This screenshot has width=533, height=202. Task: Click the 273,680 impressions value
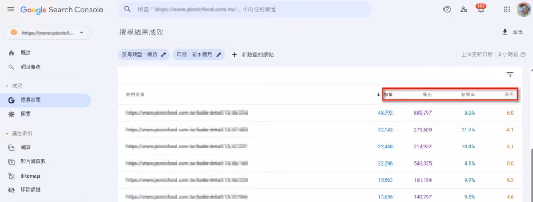tap(423, 130)
